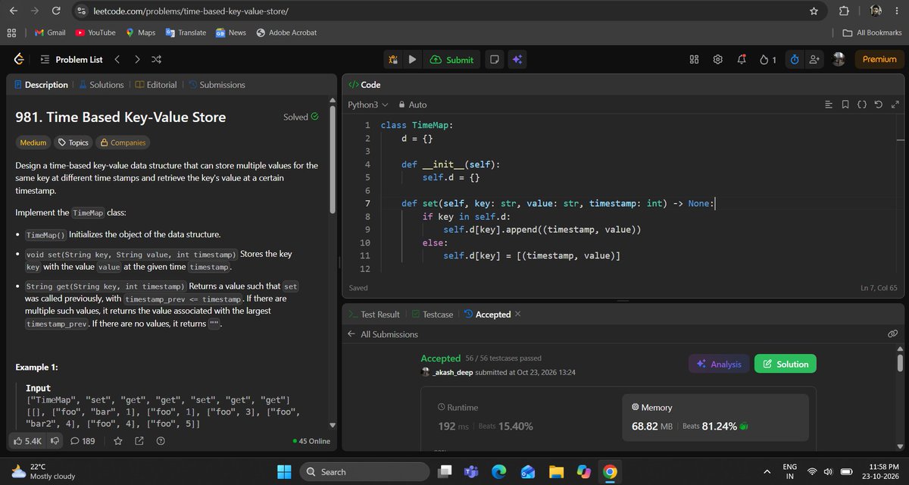Switch to the Test Result tab
Screen dimensions: 909x485
coord(373,314)
